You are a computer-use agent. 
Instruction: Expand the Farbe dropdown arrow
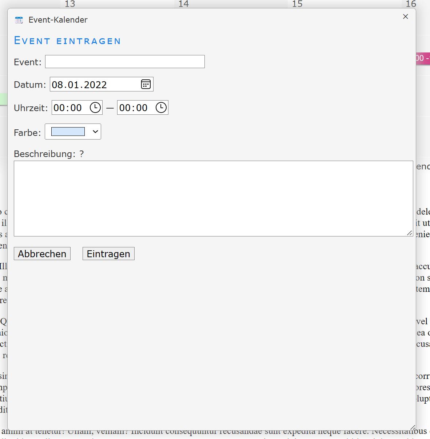click(95, 132)
